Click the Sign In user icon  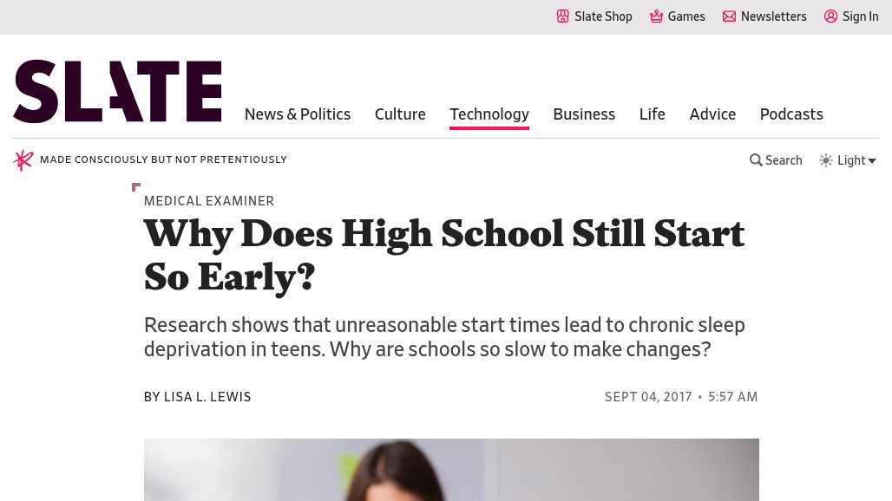831,16
